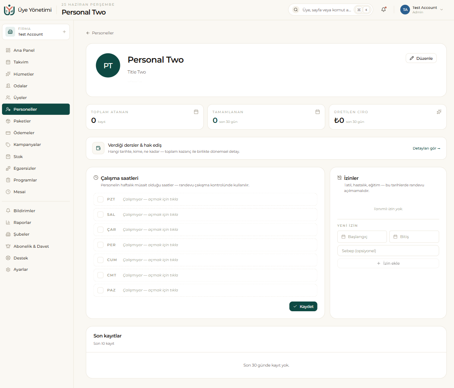Click the Üye Yönetimi logo icon

click(x=9, y=10)
